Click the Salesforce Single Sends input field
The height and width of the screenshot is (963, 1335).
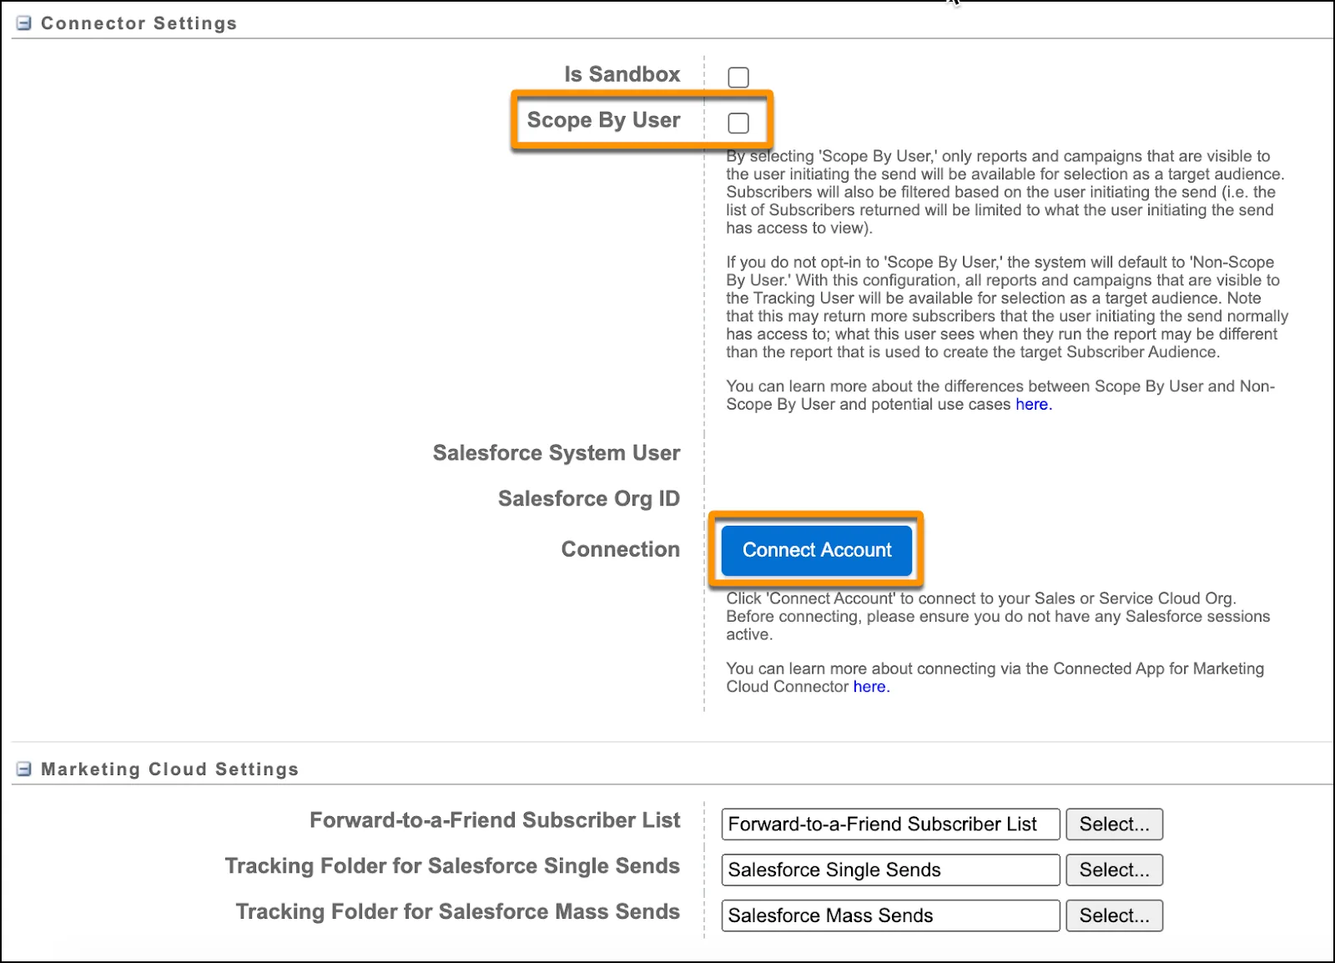point(890,870)
